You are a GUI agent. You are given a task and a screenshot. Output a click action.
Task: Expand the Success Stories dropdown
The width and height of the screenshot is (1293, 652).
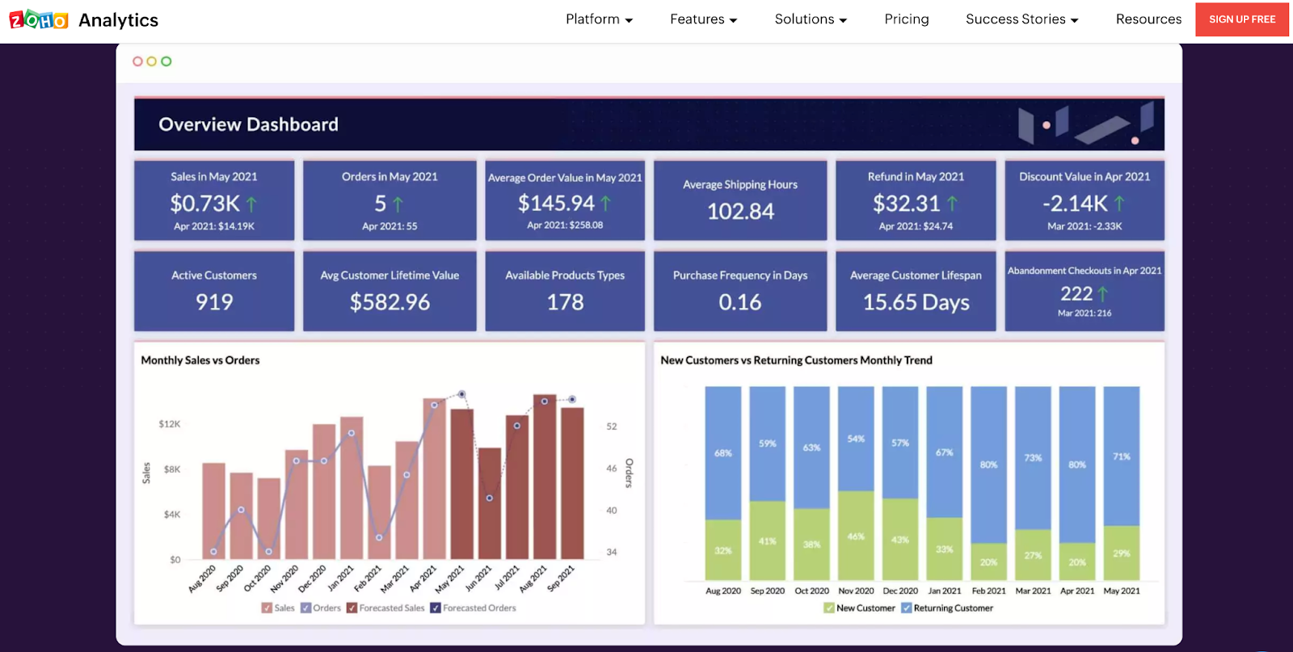coord(1021,19)
